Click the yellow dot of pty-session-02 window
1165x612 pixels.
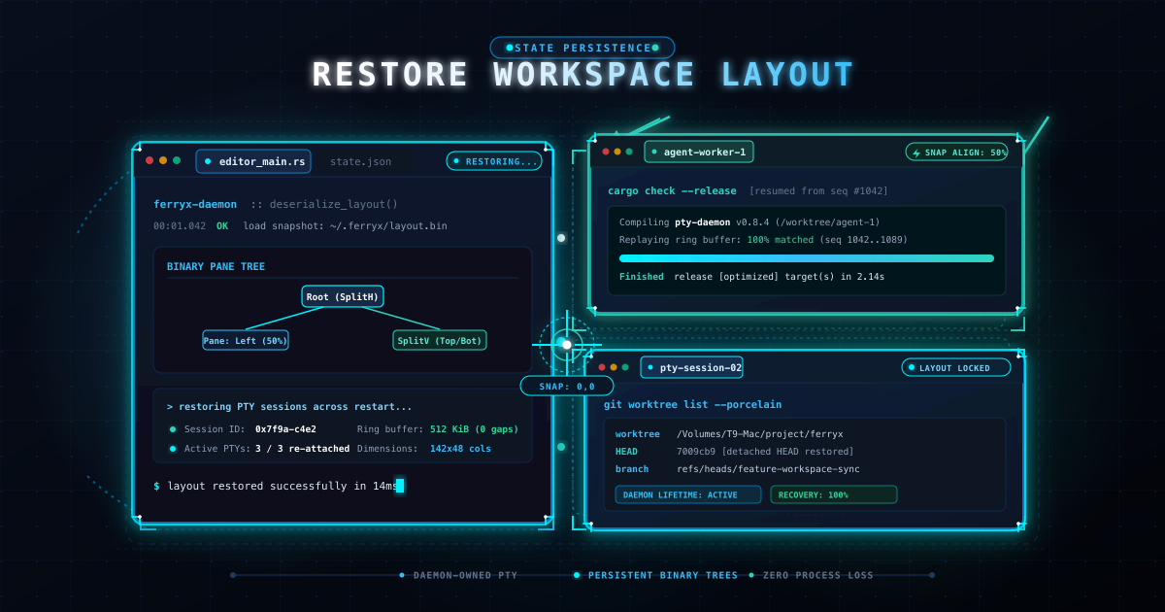click(614, 367)
